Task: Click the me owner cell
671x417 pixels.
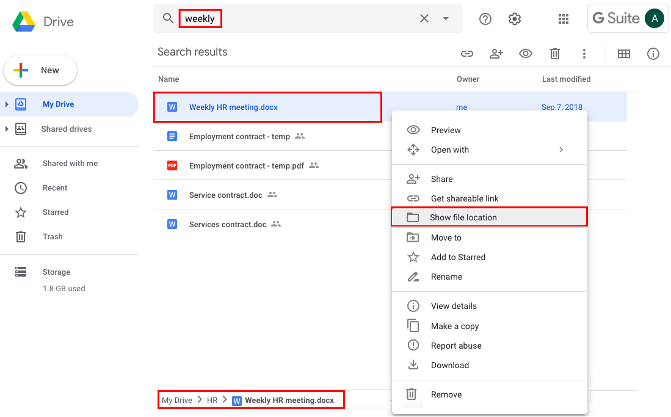Action: pyautogui.click(x=462, y=107)
